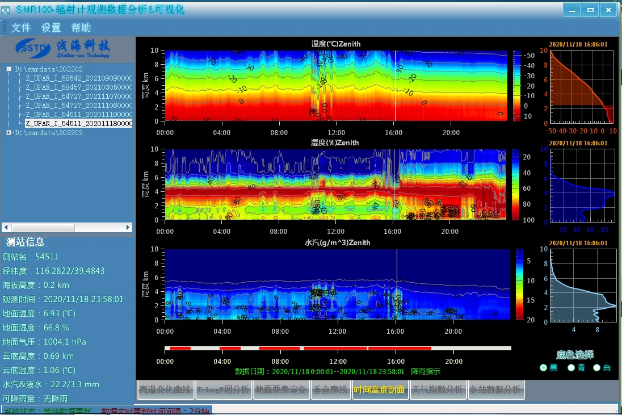Open the 多站数据分析 view

[x=494, y=390]
